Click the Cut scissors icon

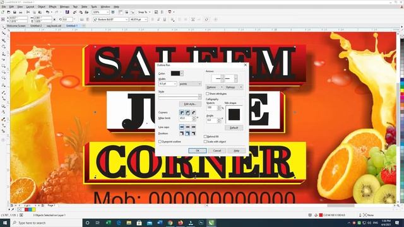(x=28, y=12)
